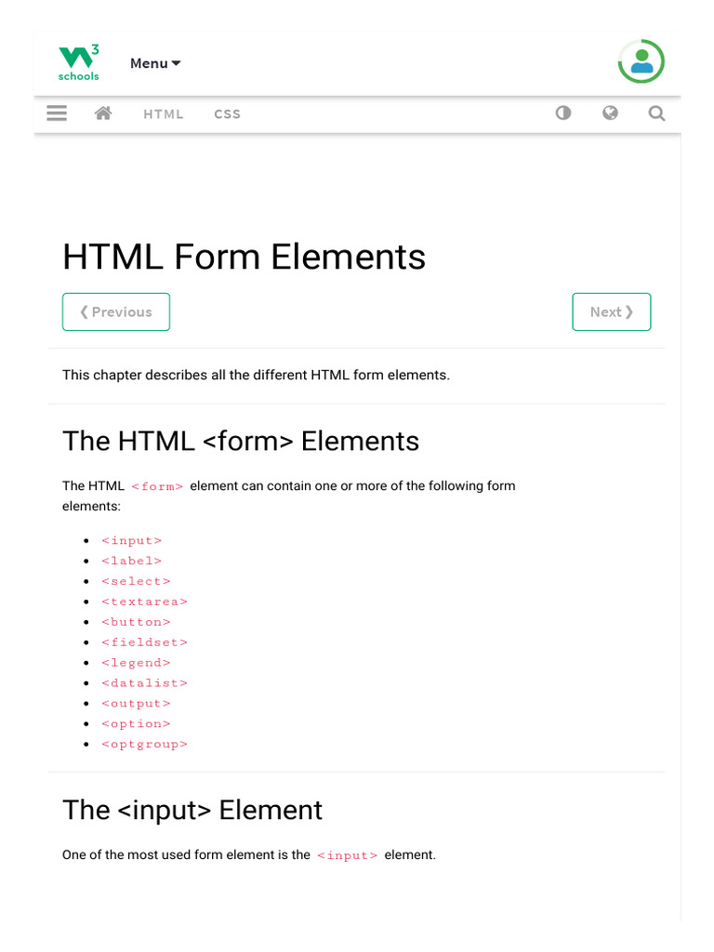Open the globe translate icon
This screenshot has width=714, height=952.
click(610, 113)
